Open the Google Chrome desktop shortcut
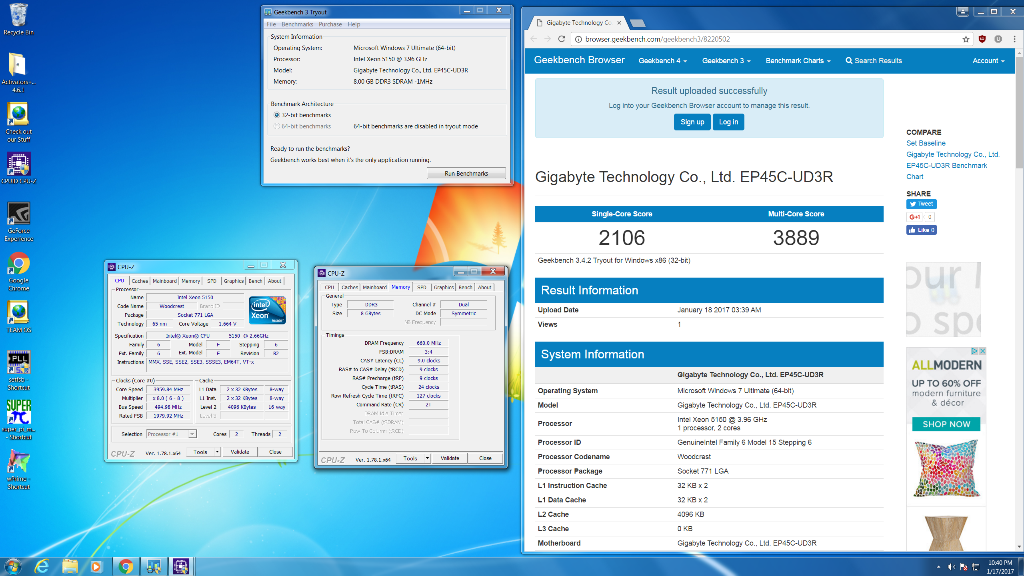1024x576 pixels. click(x=18, y=272)
